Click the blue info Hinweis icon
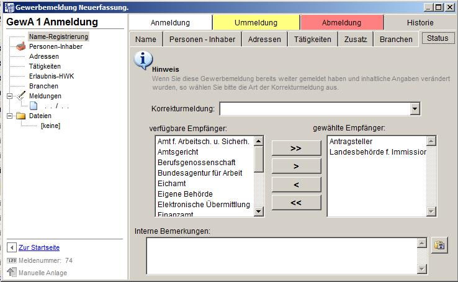458x282 pixels. click(x=143, y=60)
